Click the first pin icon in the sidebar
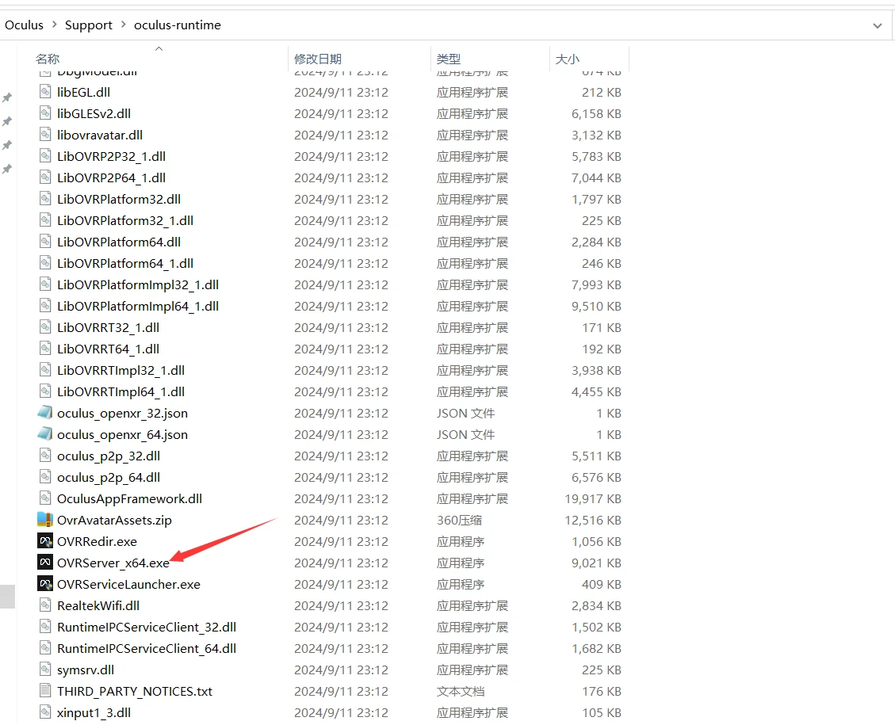 [x=7, y=97]
